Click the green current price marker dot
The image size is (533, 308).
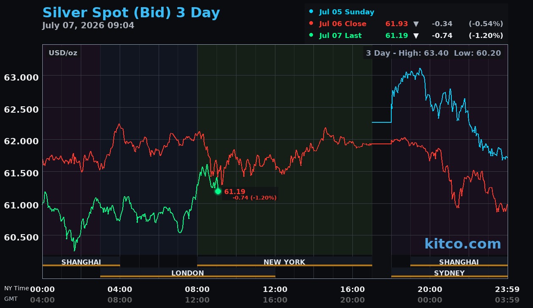[x=218, y=192]
